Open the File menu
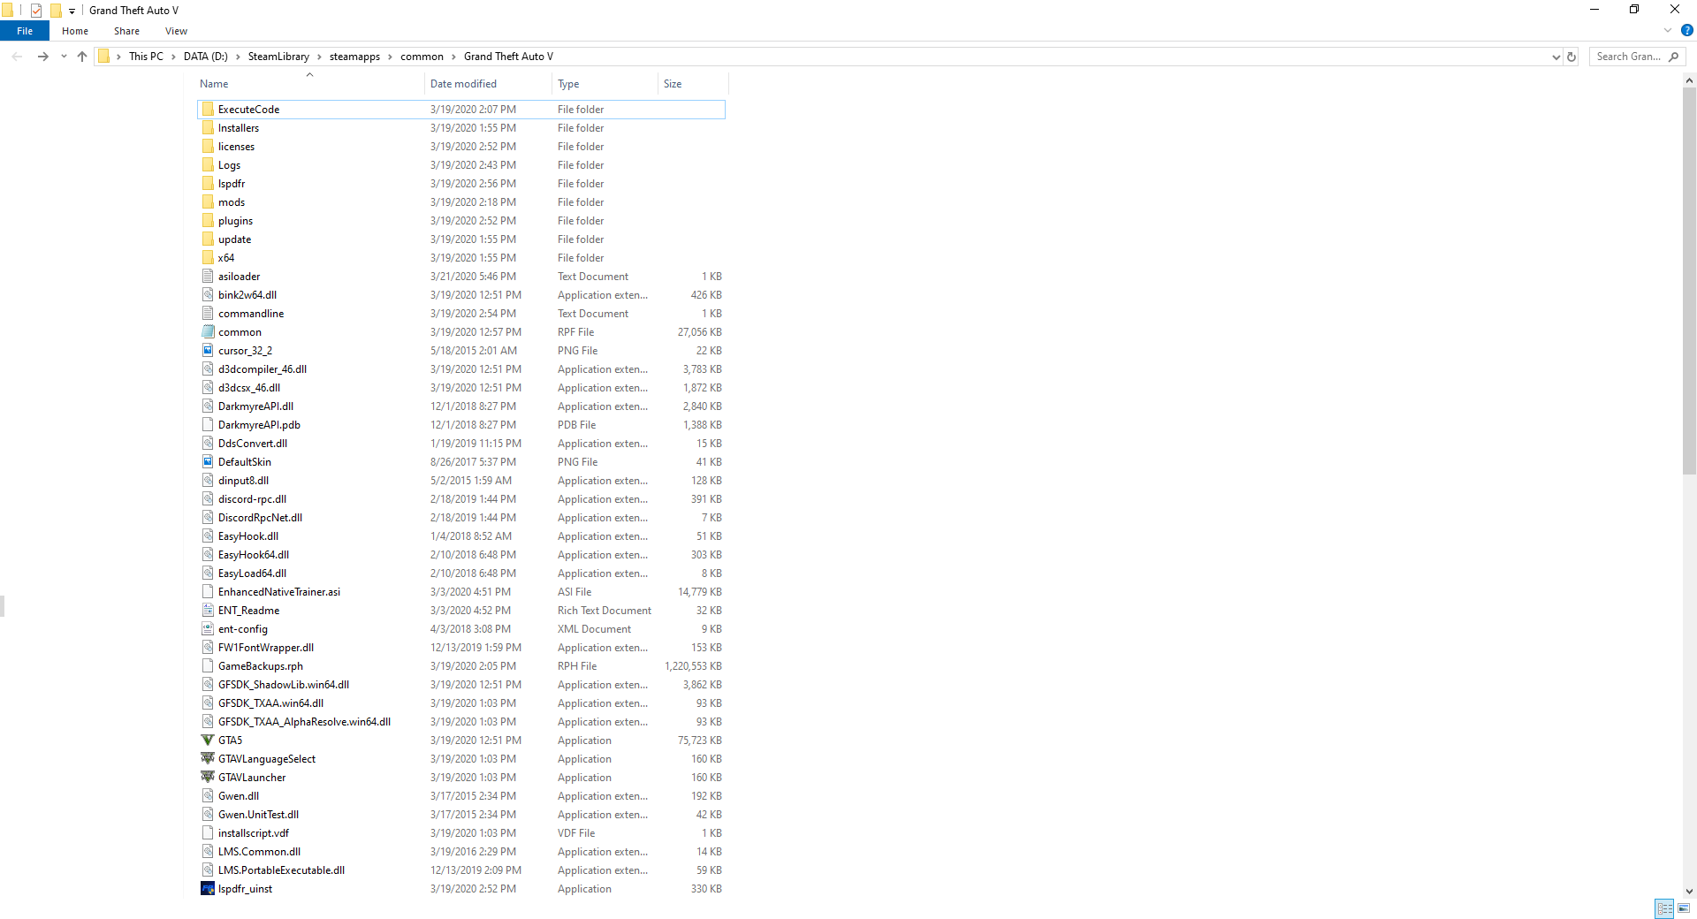The width and height of the screenshot is (1697, 919). (25, 31)
